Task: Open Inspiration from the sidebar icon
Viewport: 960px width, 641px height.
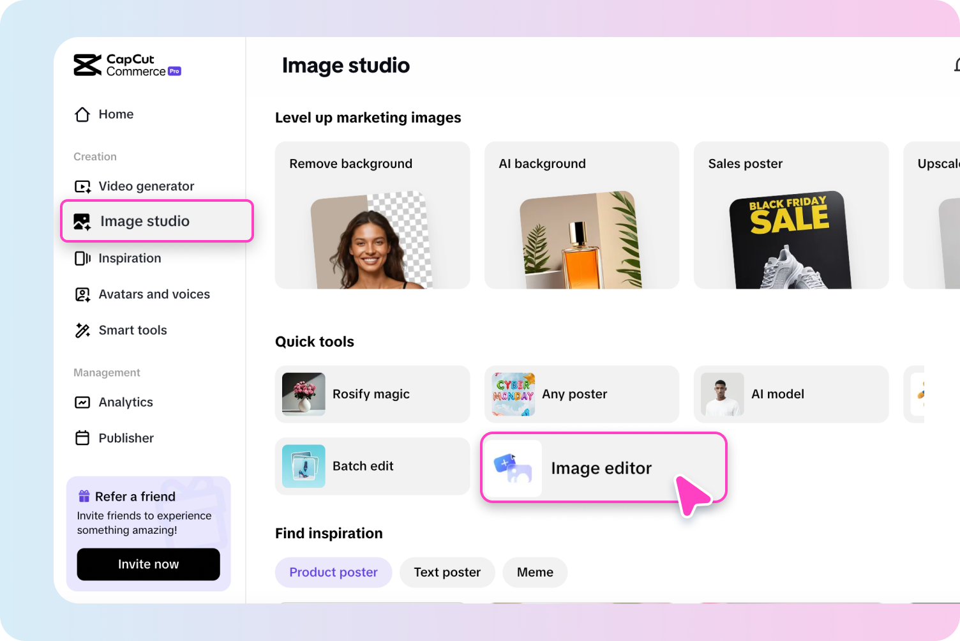Action: (82, 258)
